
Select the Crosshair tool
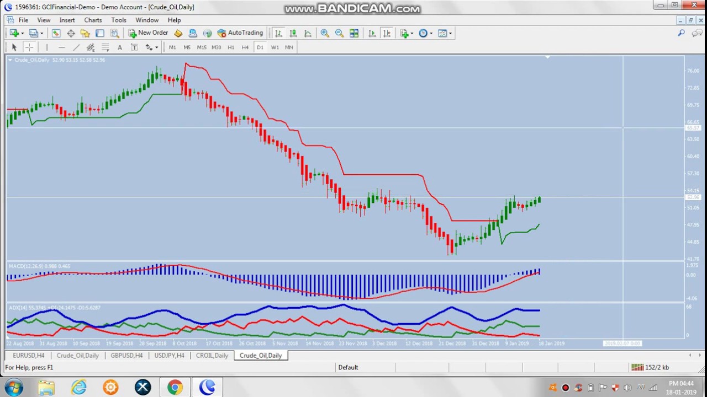click(29, 47)
